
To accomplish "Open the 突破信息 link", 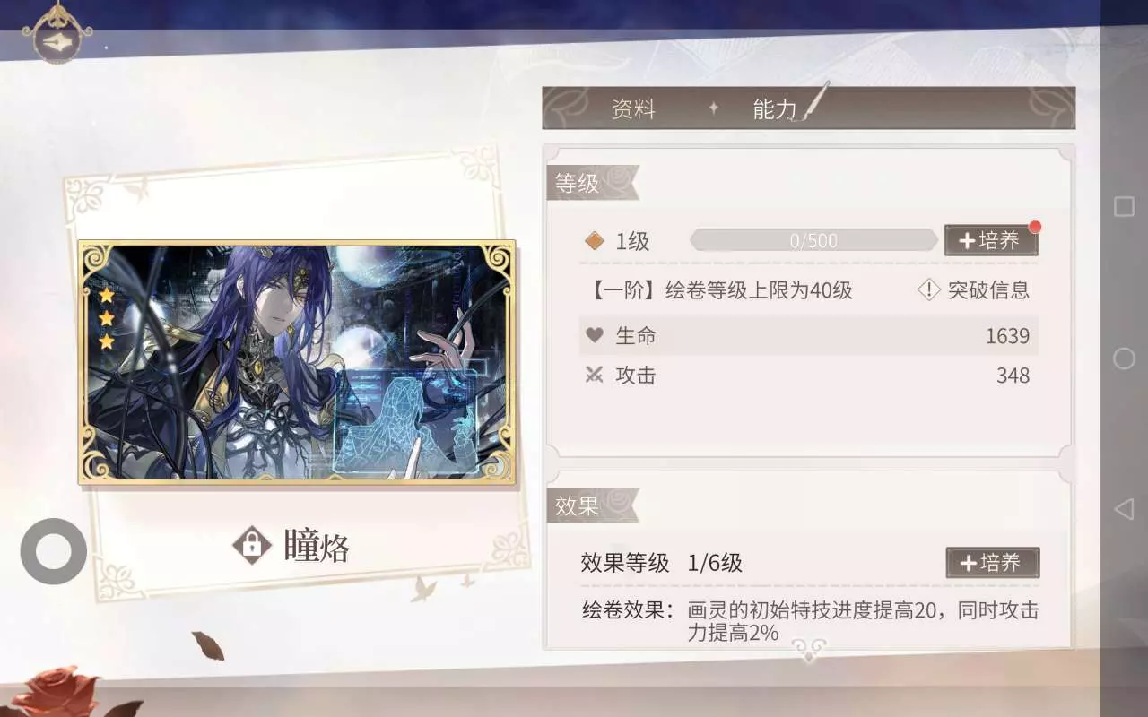I will 988,289.
